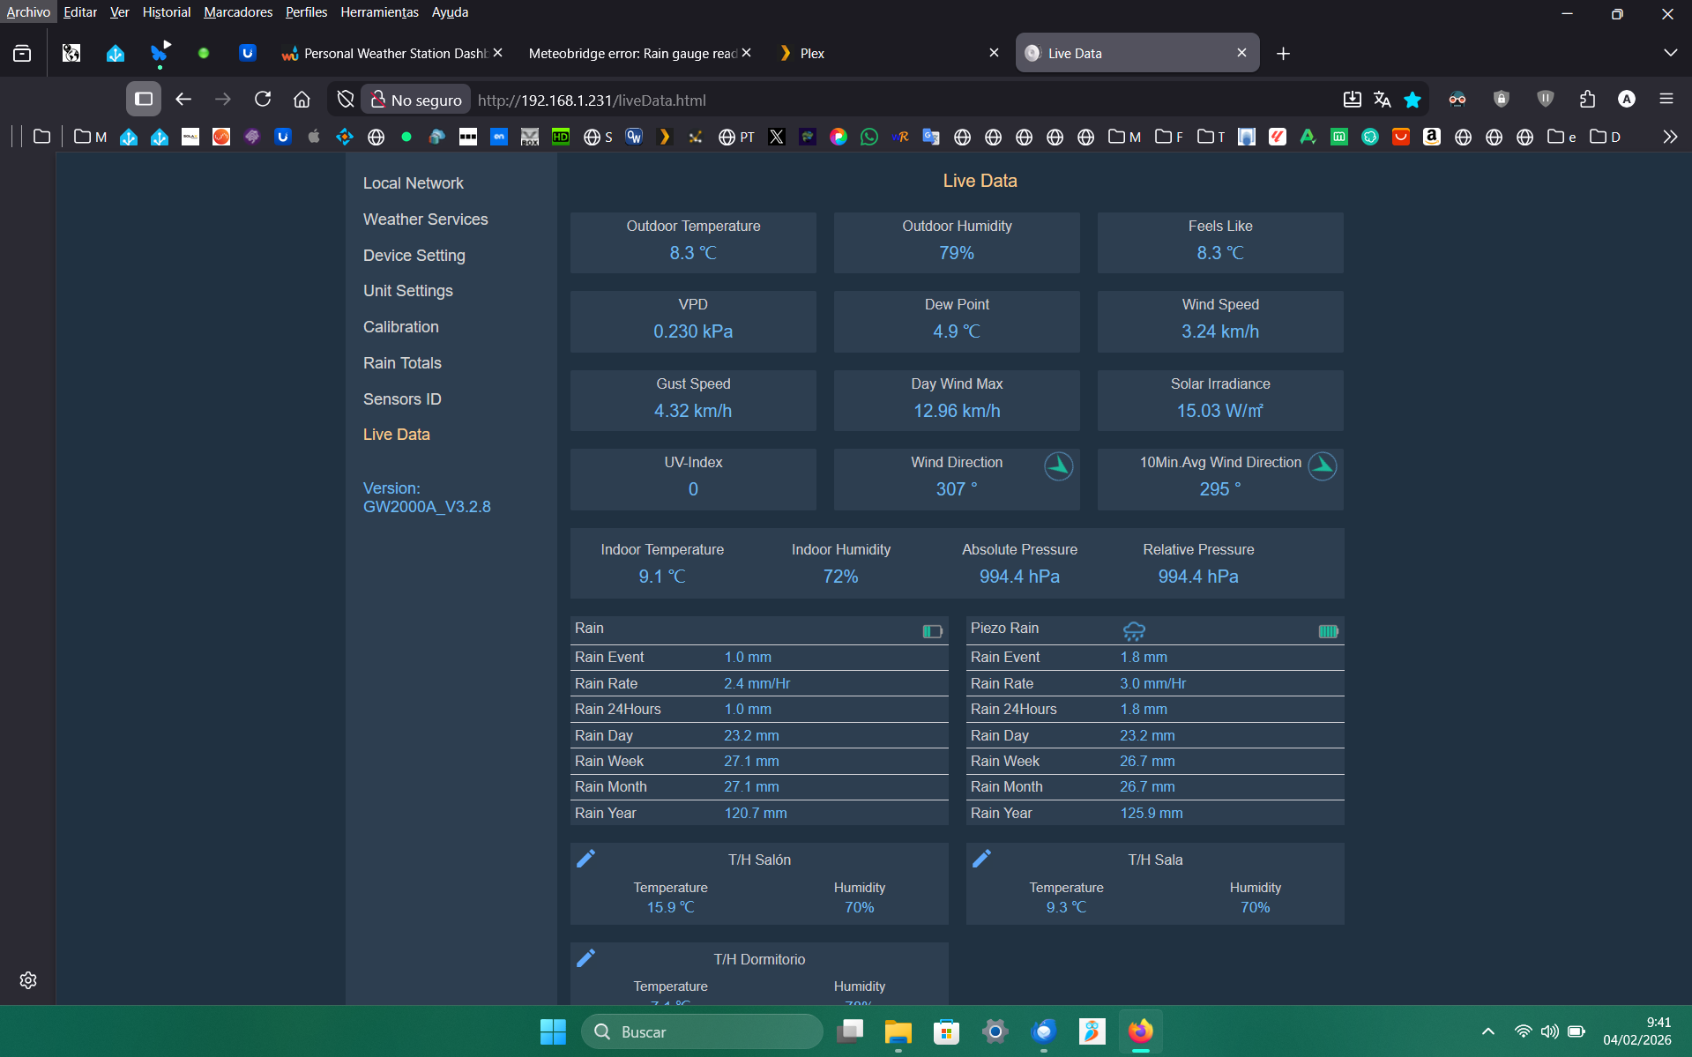Expand the system tray hidden icons arrow
Screen dimensions: 1692x1057
pyautogui.click(x=1487, y=1031)
